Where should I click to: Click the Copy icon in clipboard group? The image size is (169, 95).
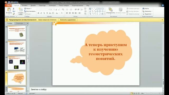pyautogui.click(x=13, y=11)
